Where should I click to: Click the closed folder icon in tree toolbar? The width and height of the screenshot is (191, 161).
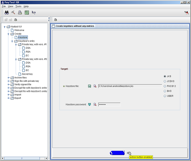pyautogui.click(x=11, y=20)
